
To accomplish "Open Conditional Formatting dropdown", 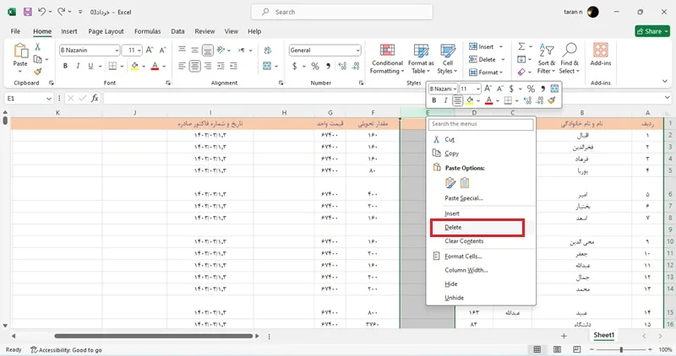I will click(x=387, y=58).
